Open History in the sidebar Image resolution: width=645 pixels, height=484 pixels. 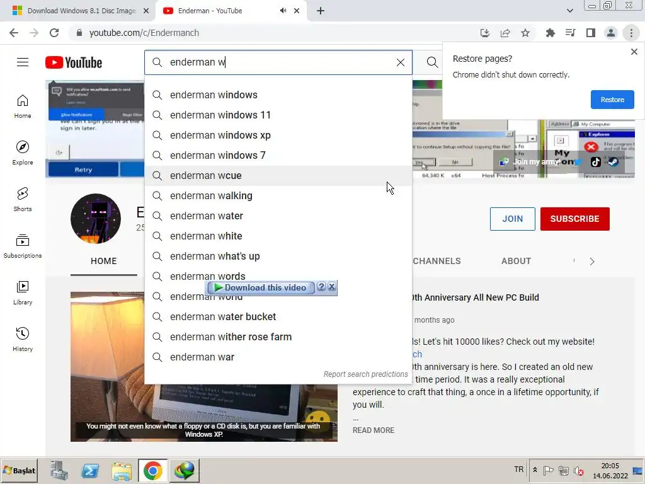tap(23, 339)
